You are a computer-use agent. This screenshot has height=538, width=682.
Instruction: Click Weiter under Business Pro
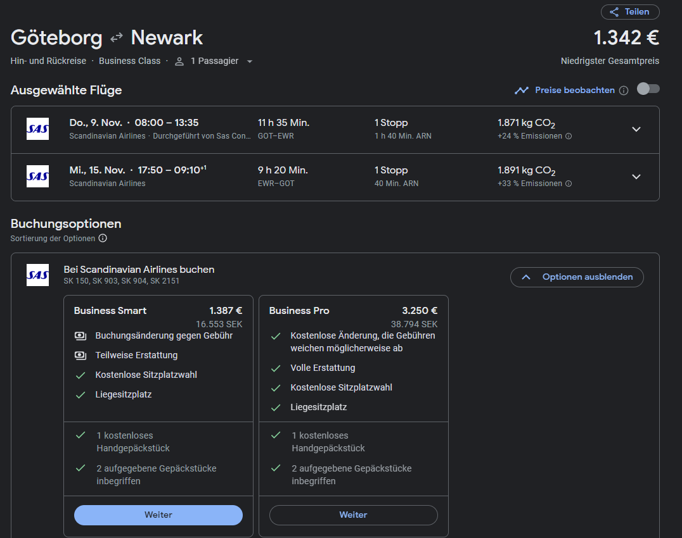coord(353,515)
